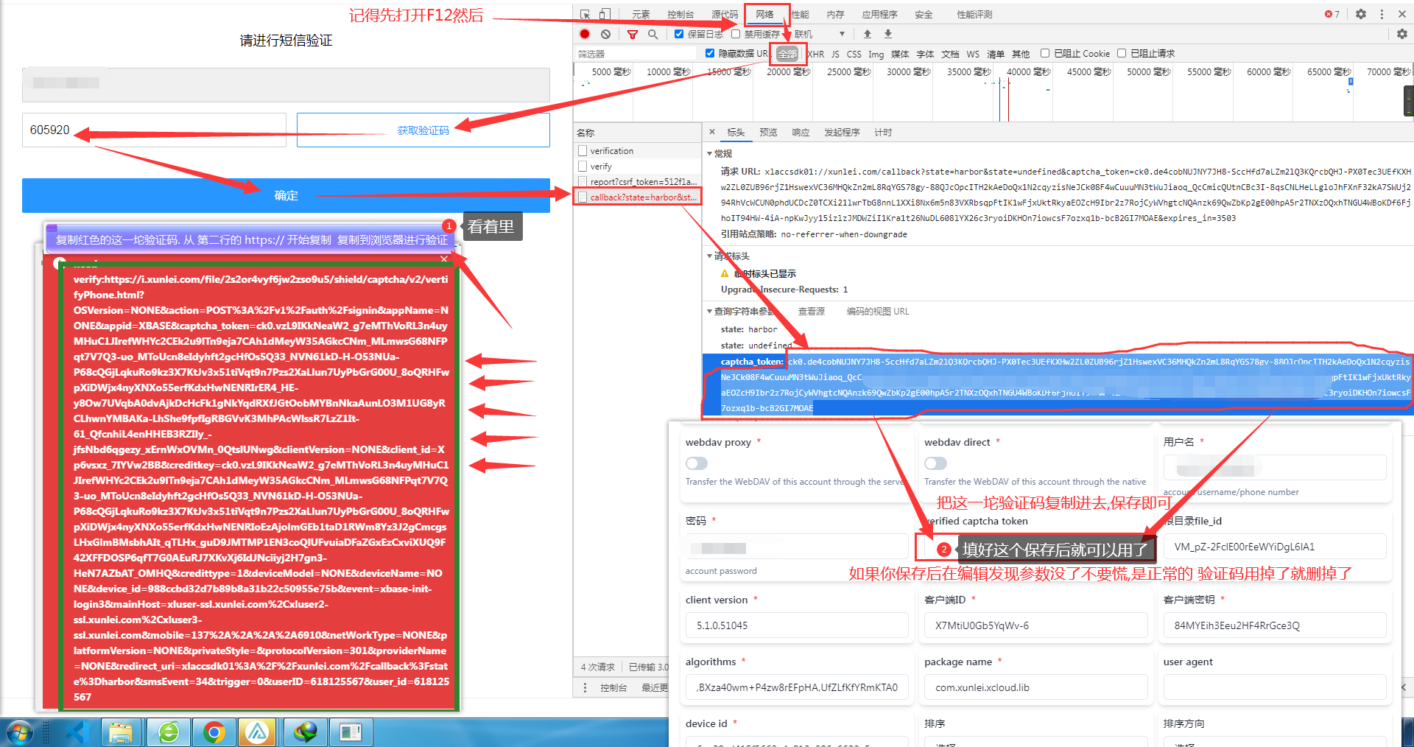Screen dimensions: 1414x747
Task: Toggle the network filter funnel icon
Action: [x=633, y=34]
